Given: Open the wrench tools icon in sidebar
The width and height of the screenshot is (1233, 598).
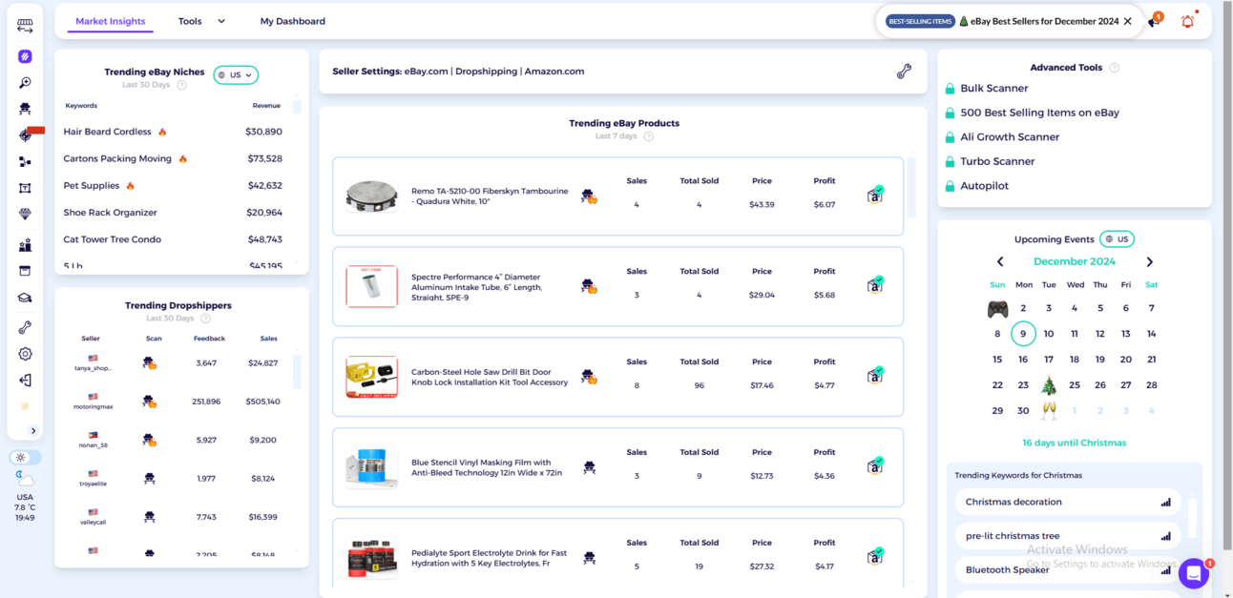Looking at the screenshot, I should pyautogui.click(x=25, y=327).
